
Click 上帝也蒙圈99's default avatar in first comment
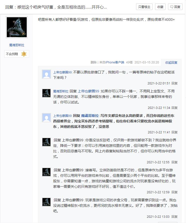46,74
